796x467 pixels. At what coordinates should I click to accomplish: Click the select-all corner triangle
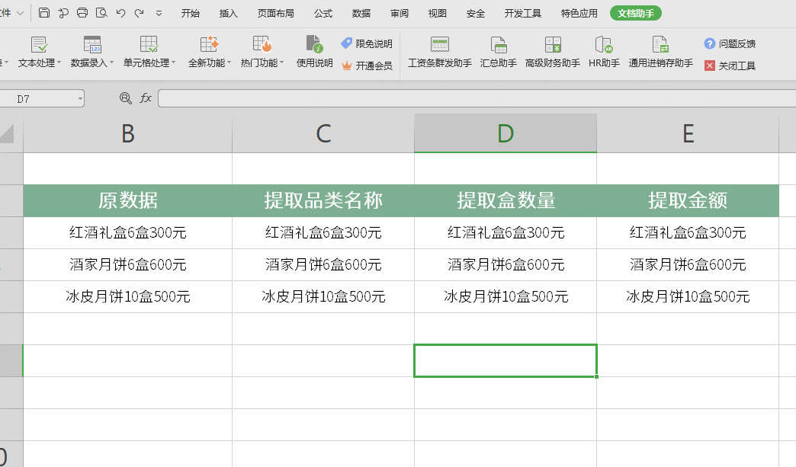point(7,134)
